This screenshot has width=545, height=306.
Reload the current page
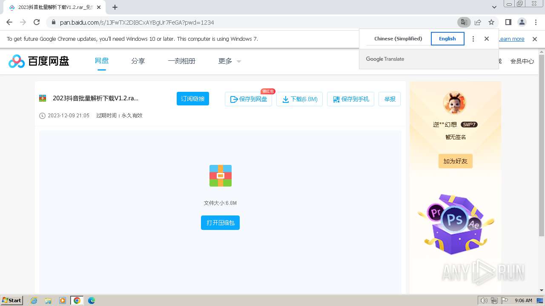pyautogui.click(x=37, y=22)
